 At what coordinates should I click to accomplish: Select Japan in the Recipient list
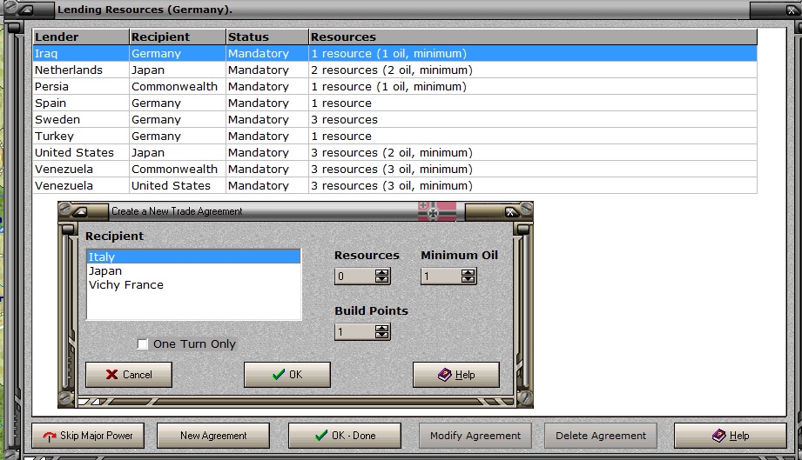click(x=194, y=271)
